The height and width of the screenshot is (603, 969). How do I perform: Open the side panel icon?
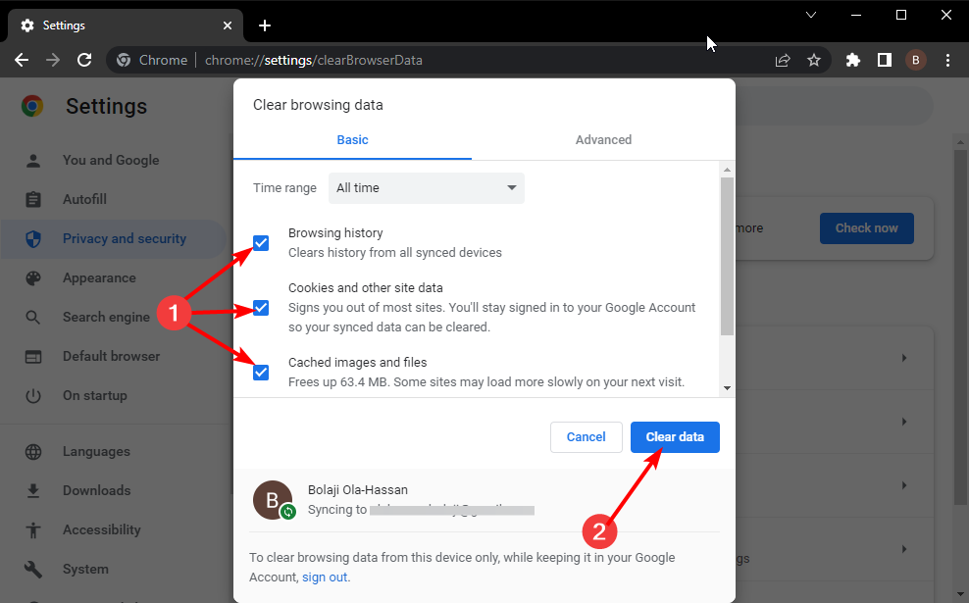click(885, 60)
